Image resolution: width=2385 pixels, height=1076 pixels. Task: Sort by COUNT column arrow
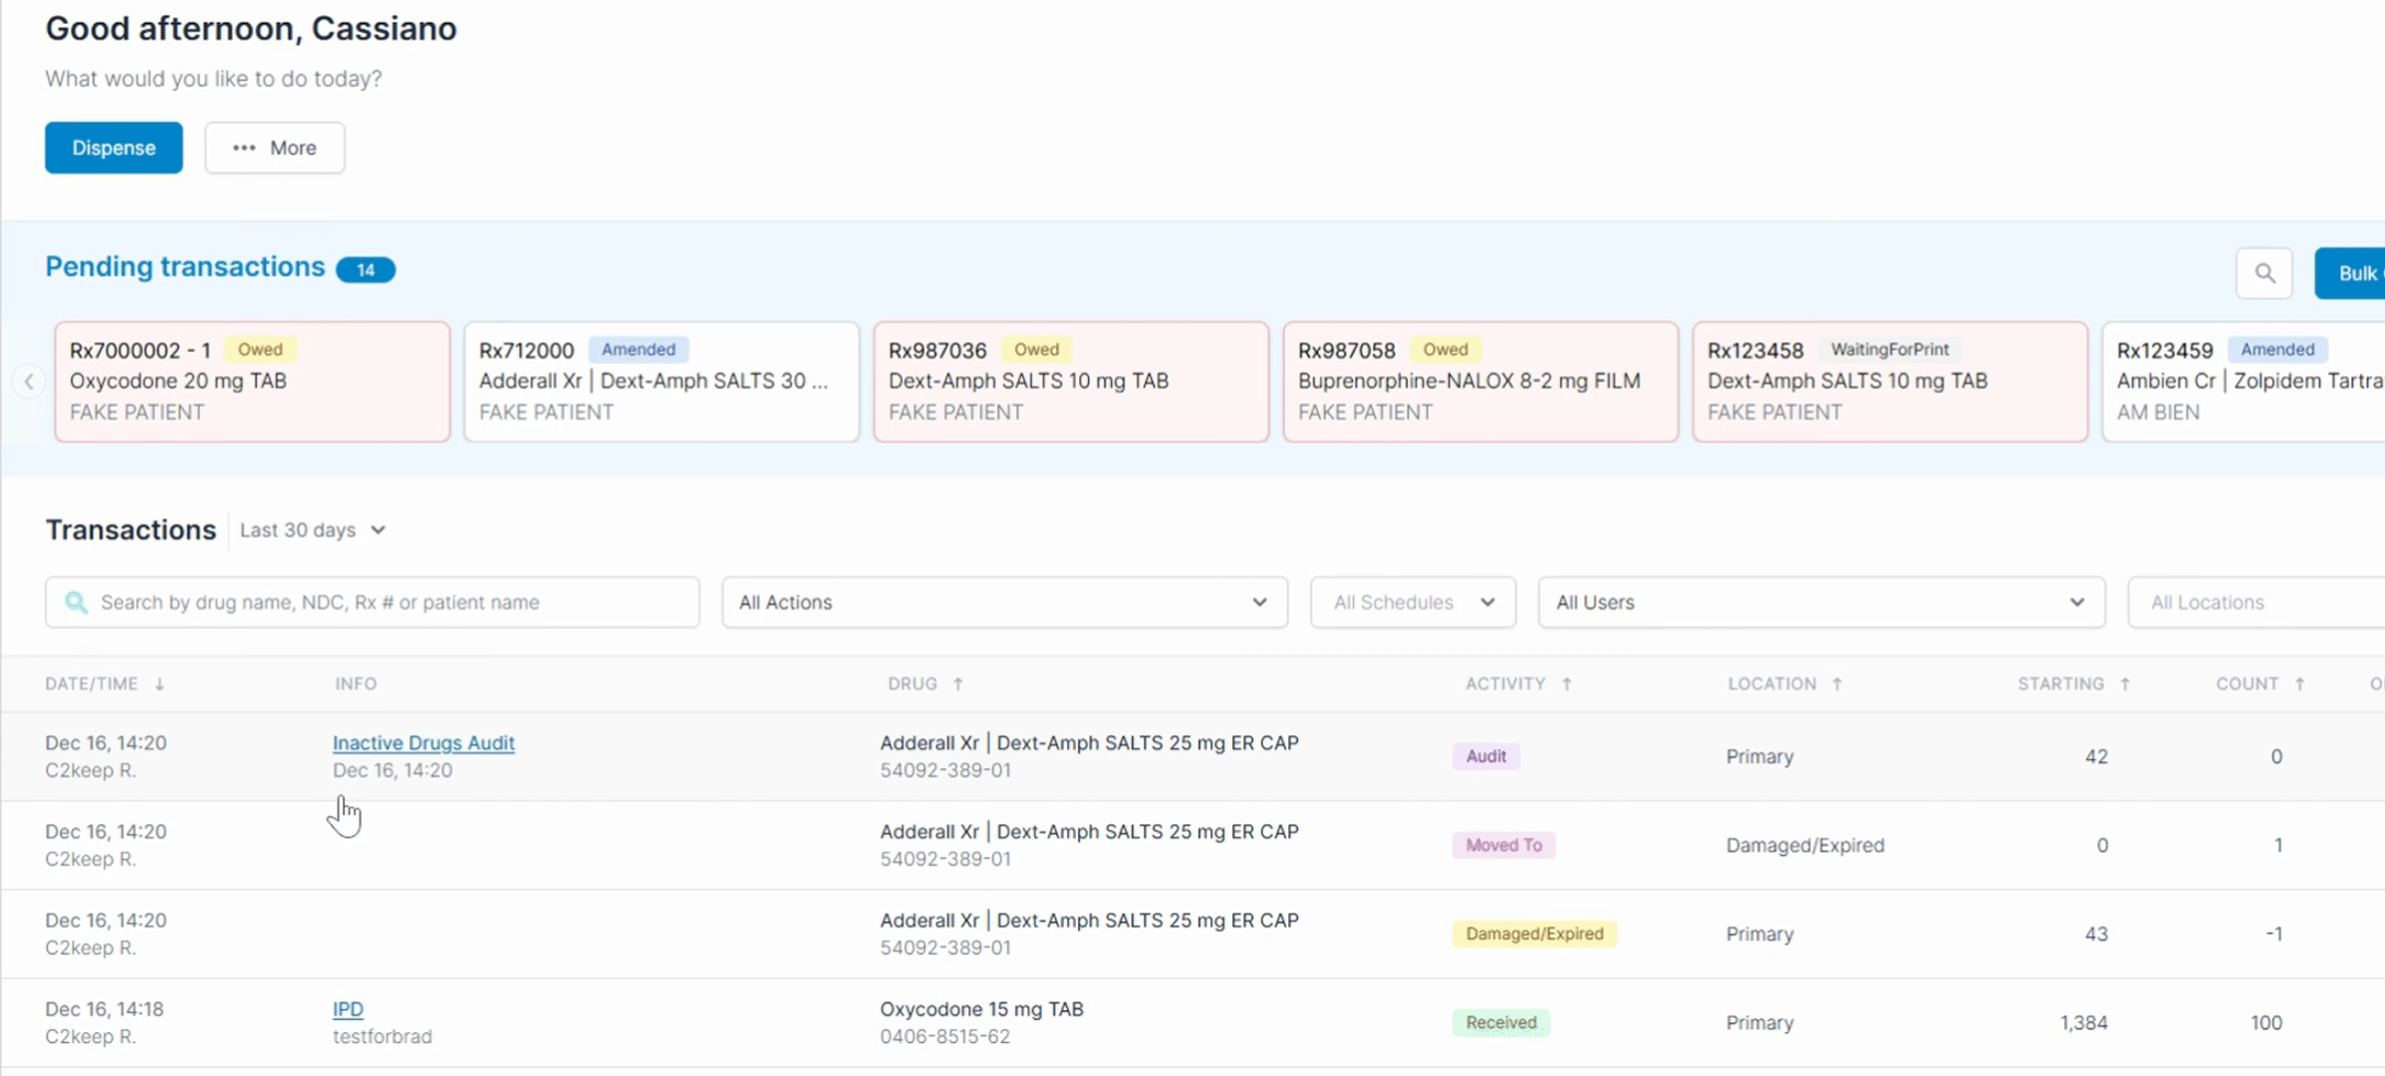[x=2300, y=684]
